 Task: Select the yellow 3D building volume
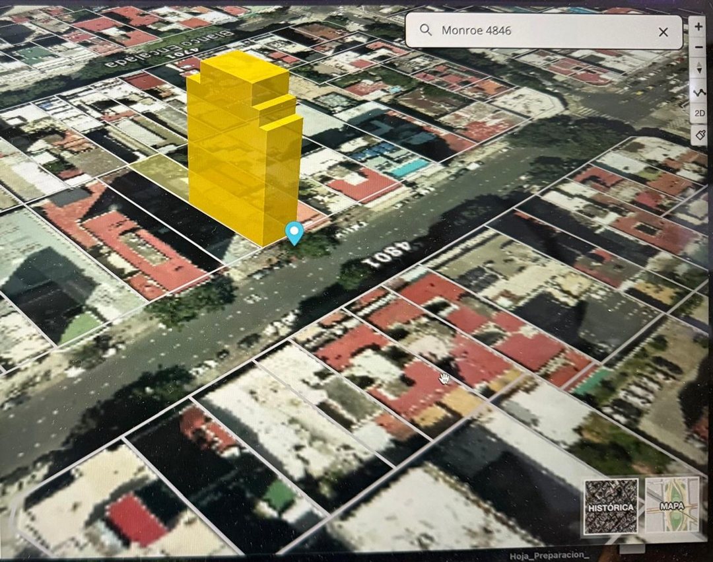click(245, 148)
